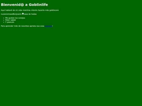Click the heading Bienvenid@ a Goblinlife
The width and height of the screenshot is (142, 106).
click(24, 5)
